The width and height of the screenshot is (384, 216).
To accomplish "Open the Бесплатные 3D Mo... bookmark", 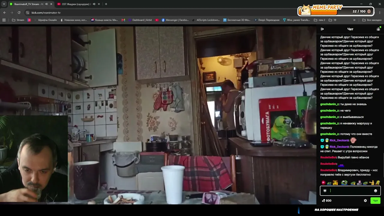I will point(237,20).
